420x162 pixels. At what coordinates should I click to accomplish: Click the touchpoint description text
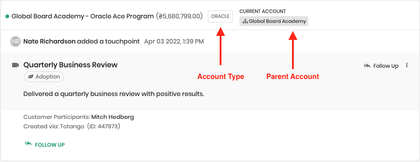pos(114,94)
